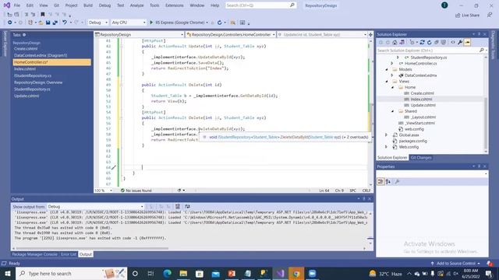Image resolution: width=499 pixels, height=280 pixels.
Task: Click the Property Pages wrench icon in Properties
Action: 397,181
